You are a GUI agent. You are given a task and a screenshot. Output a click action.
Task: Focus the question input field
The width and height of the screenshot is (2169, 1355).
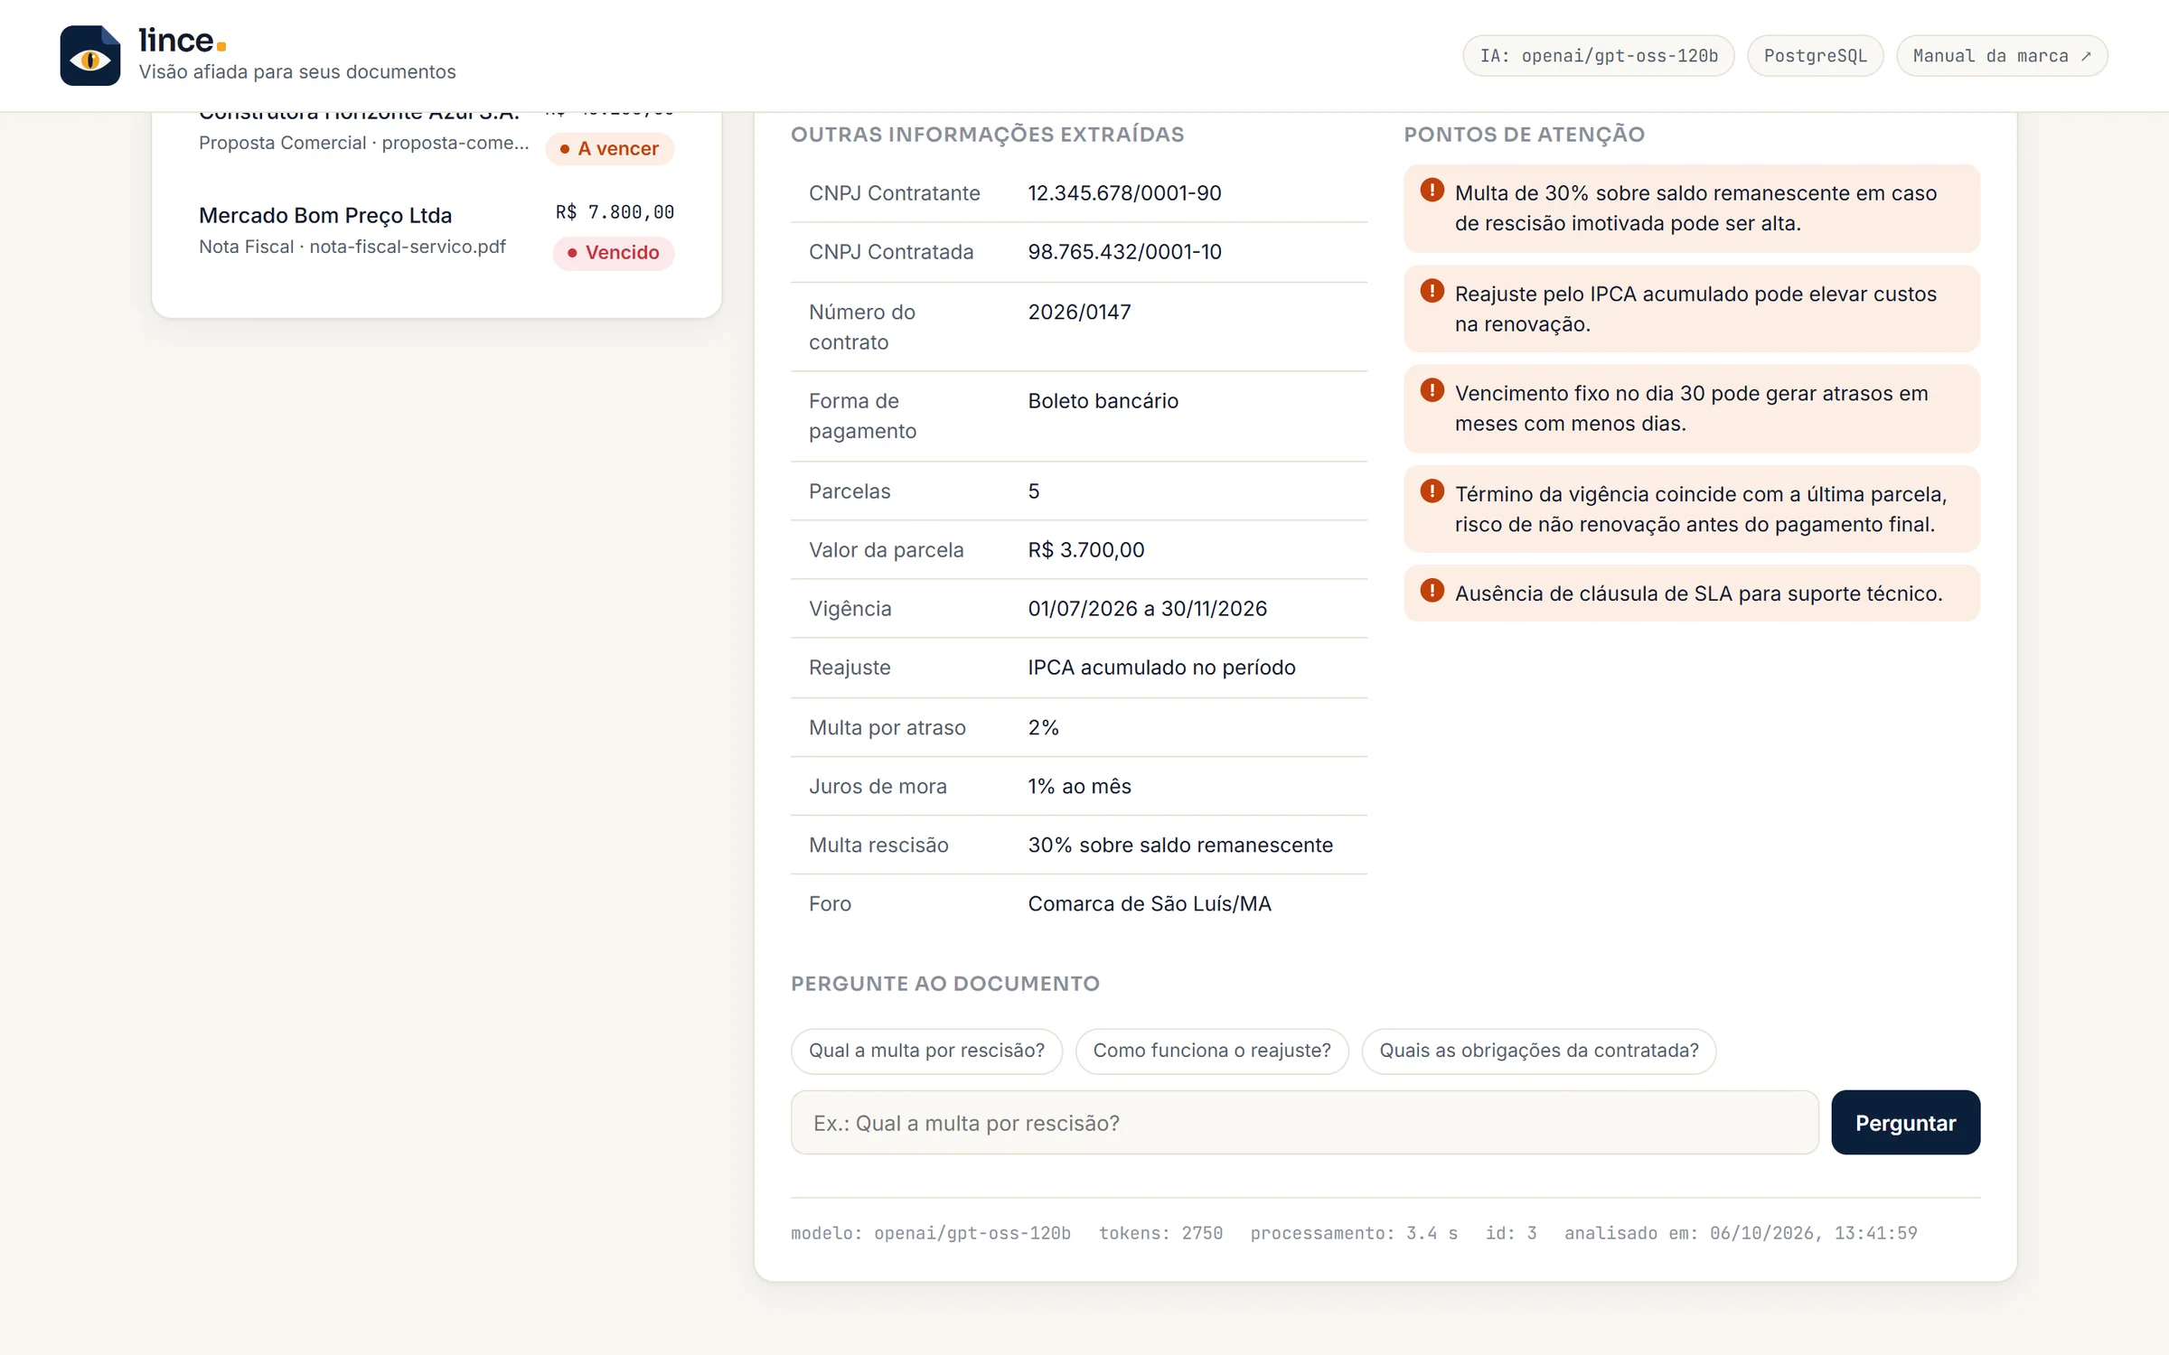(1304, 1123)
